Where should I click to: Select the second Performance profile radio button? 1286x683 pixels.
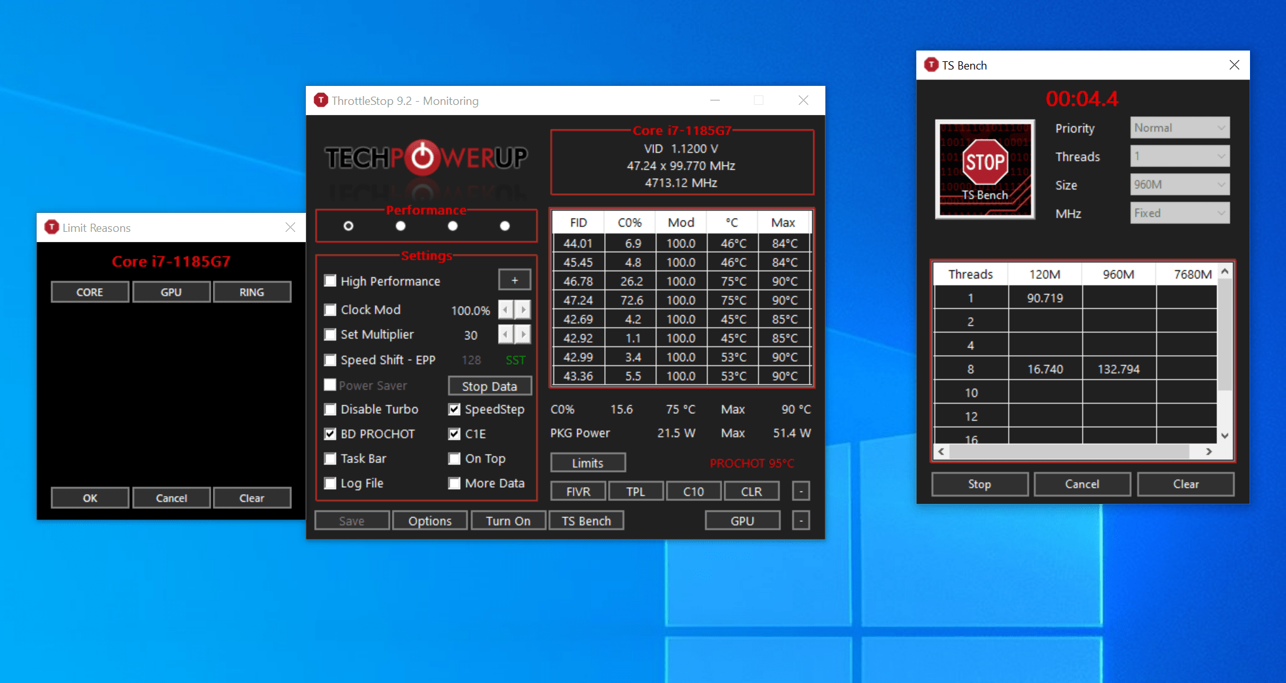tap(401, 226)
